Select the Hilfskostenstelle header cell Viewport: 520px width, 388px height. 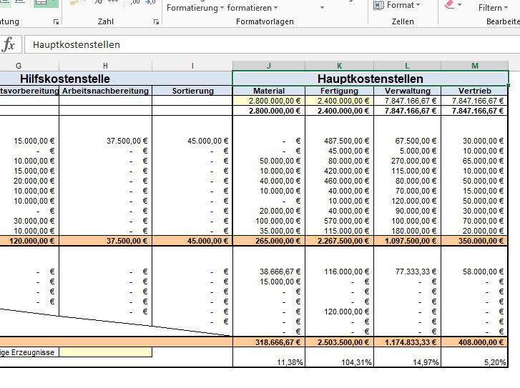(x=74, y=79)
